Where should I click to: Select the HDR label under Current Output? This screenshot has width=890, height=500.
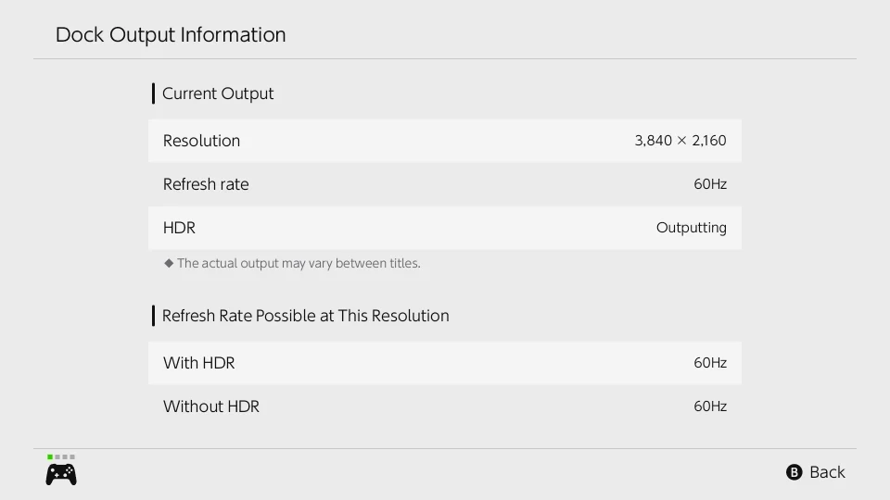coord(179,228)
